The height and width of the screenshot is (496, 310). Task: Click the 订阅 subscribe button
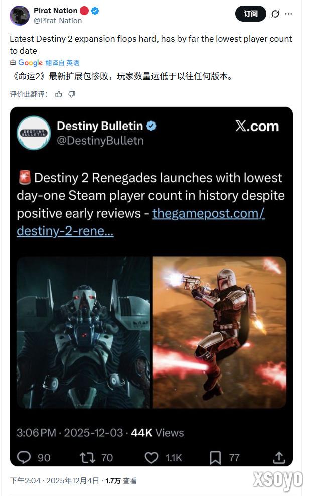point(251,14)
